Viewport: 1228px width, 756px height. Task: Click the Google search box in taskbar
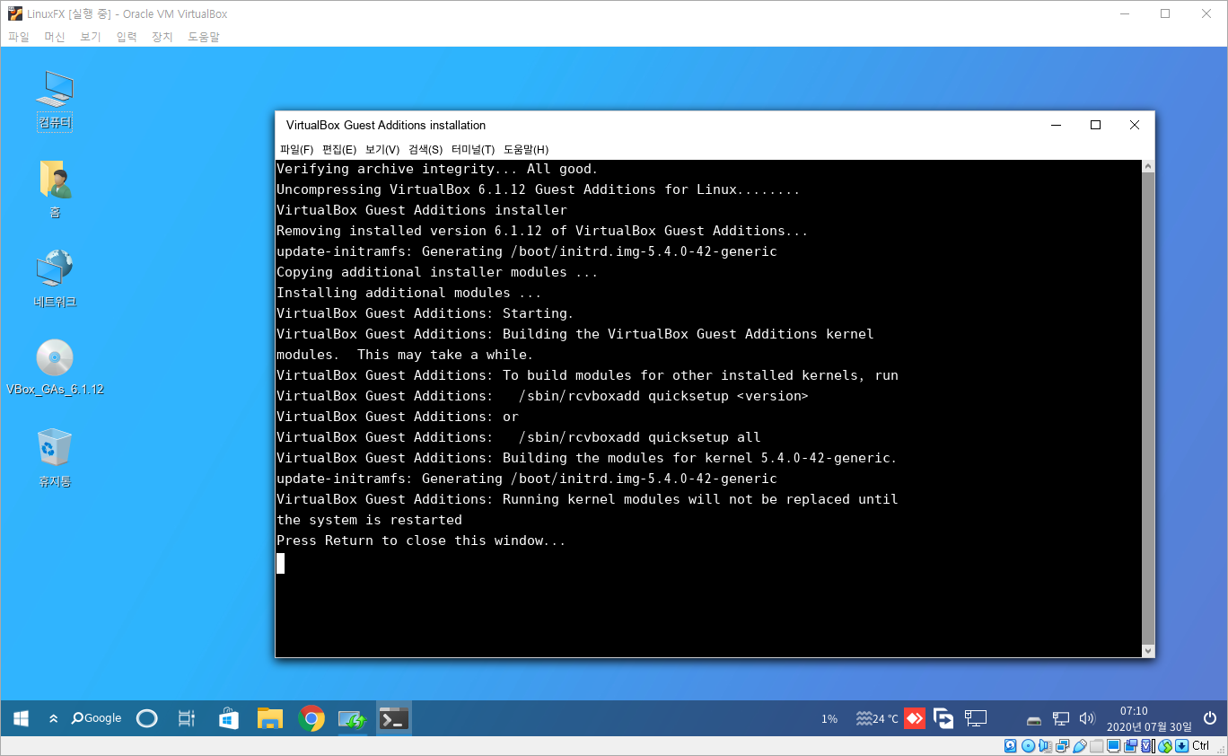pyautogui.click(x=97, y=718)
